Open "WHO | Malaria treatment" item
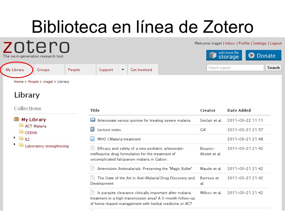The height and width of the screenshot is (213, 285). point(119,139)
